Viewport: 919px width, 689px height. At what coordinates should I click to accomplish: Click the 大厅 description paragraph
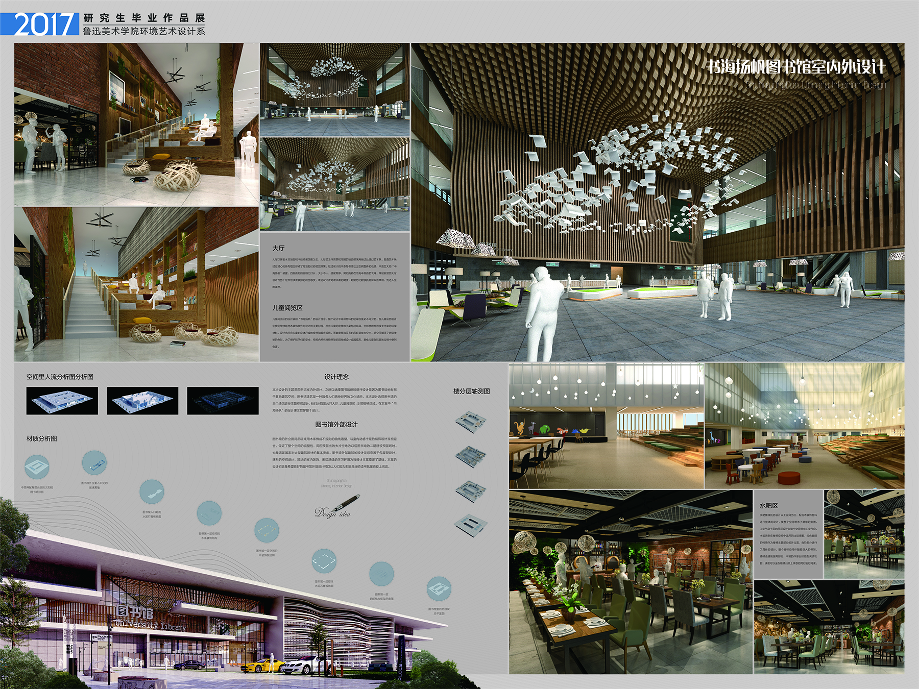coord(334,273)
